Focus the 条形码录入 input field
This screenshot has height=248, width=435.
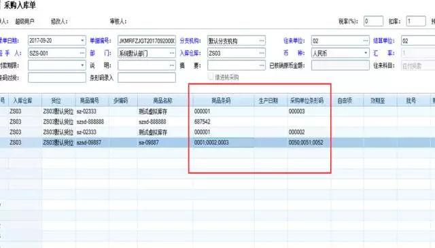click(x=147, y=77)
